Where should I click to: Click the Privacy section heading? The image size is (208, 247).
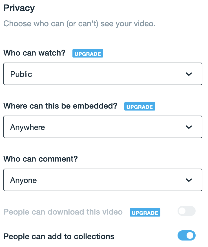click(19, 8)
